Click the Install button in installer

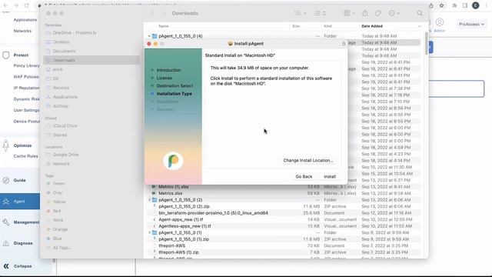coord(330,176)
